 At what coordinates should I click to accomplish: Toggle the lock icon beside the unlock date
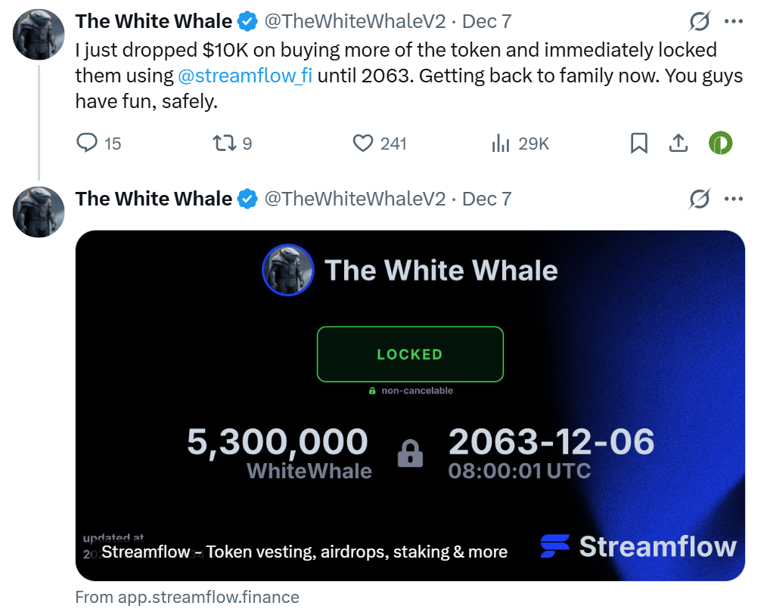pos(410,455)
